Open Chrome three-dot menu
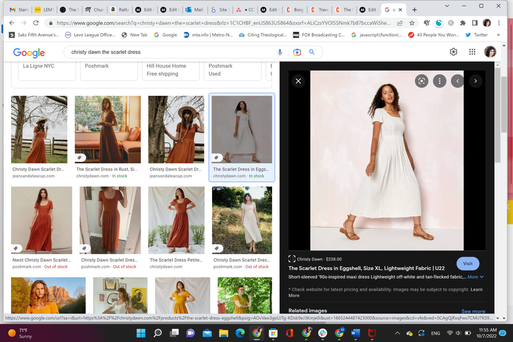Viewport: 513px width, 342px height. [x=499, y=23]
